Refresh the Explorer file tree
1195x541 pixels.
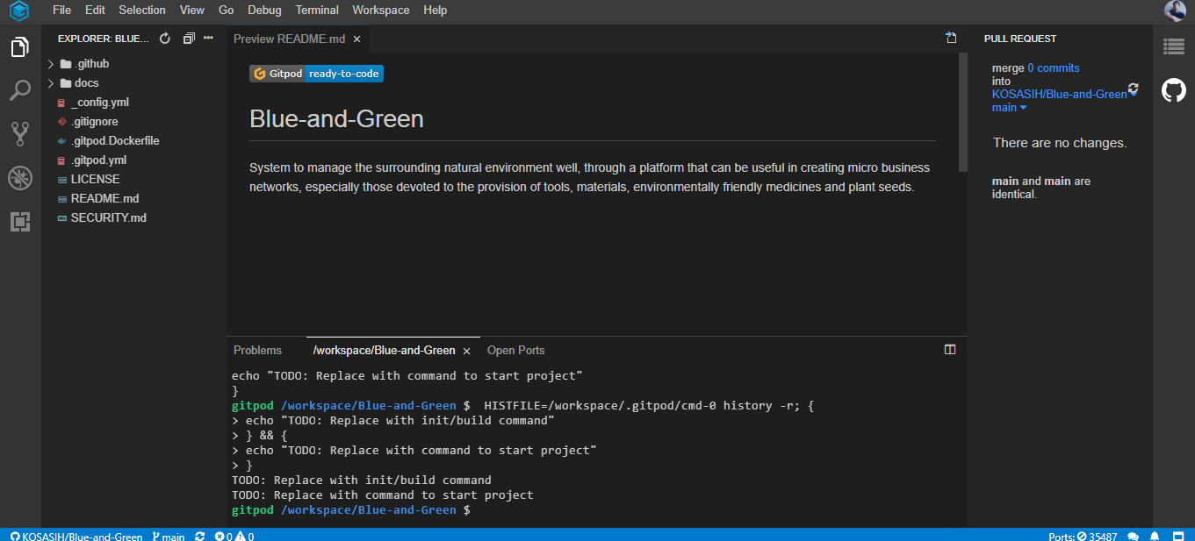[x=164, y=39]
